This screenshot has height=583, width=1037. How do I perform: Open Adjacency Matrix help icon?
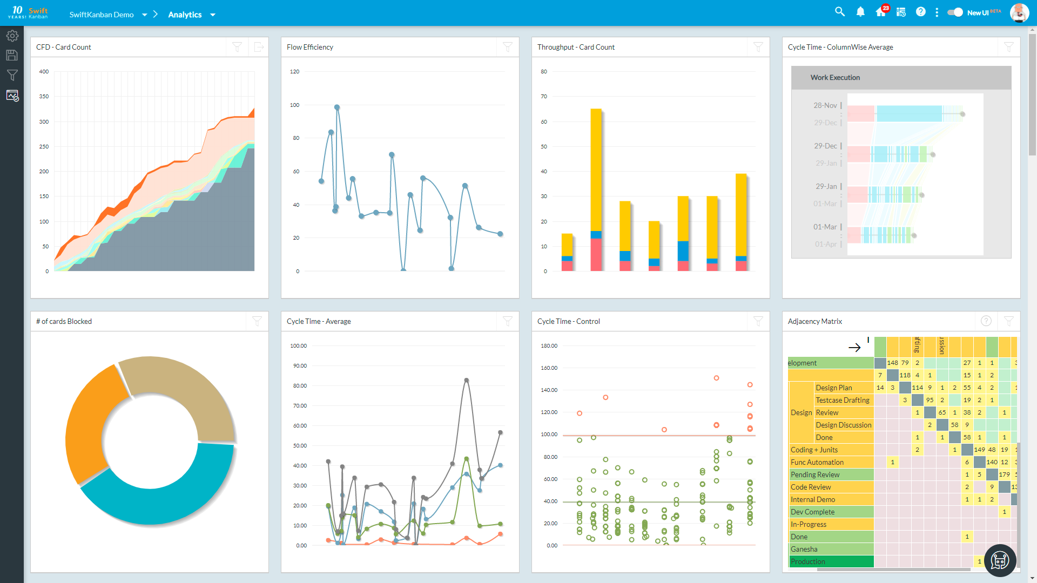pyautogui.click(x=986, y=321)
